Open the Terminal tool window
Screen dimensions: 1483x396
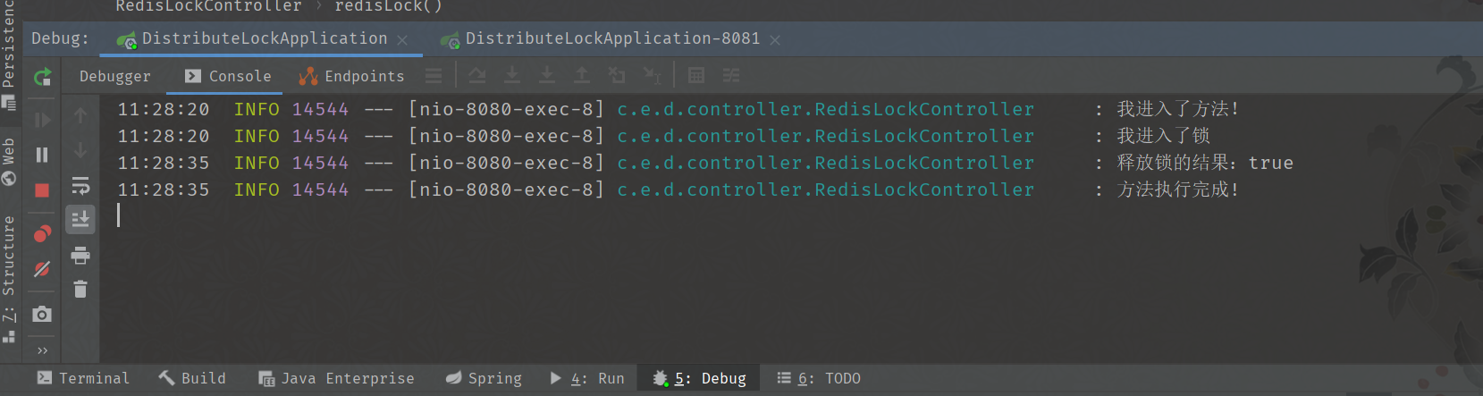[x=83, y=379]
